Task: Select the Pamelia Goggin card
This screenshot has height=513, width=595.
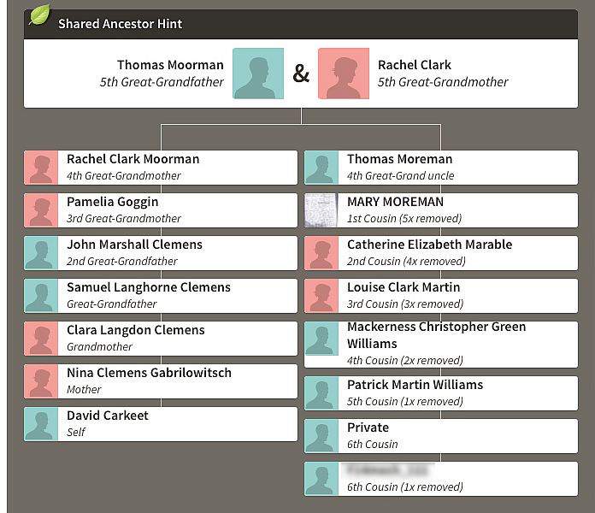Action: tap(161, 210)
